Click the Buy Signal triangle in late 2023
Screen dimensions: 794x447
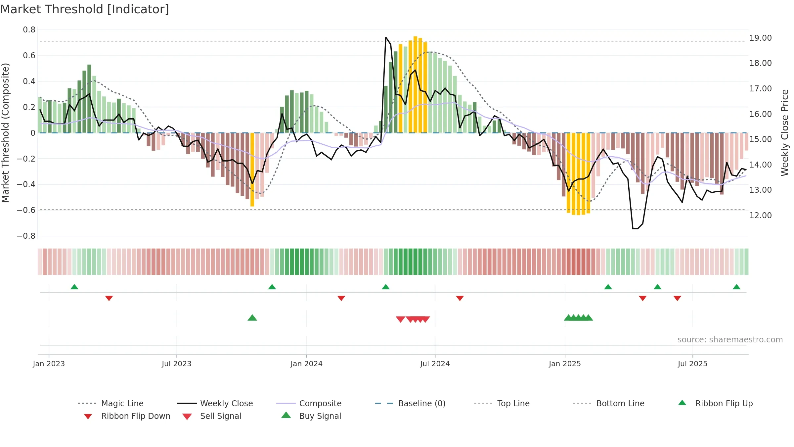tap(252, 318)
